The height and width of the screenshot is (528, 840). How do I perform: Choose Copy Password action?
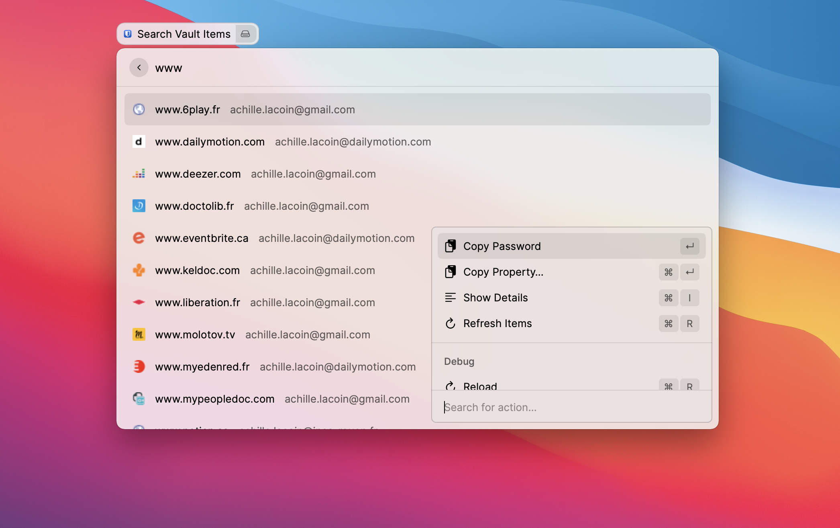pyautogui.click(x=502, y=246)
